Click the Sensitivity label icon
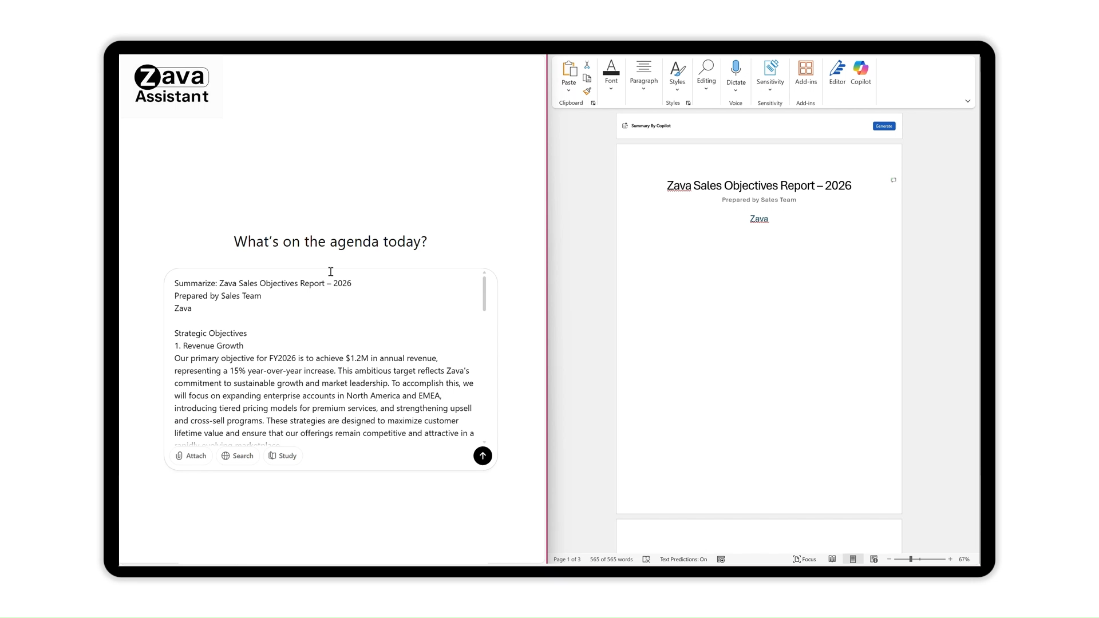1099x618 pixels. (770, 68)
